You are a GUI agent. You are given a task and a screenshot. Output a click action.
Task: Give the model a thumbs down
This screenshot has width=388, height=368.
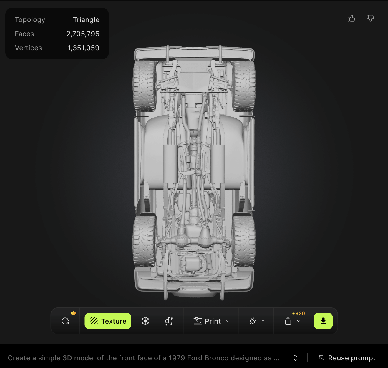(x=370, y=18)
